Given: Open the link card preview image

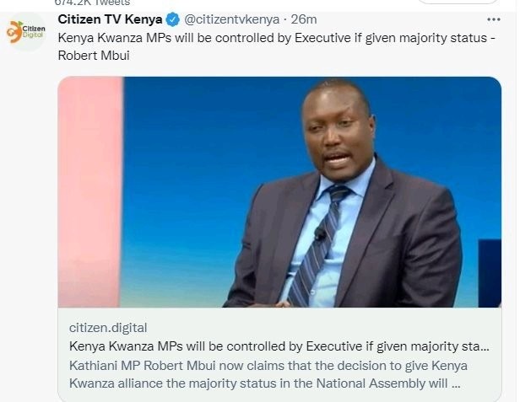Looking at the screenshot, I should (279, 192).
